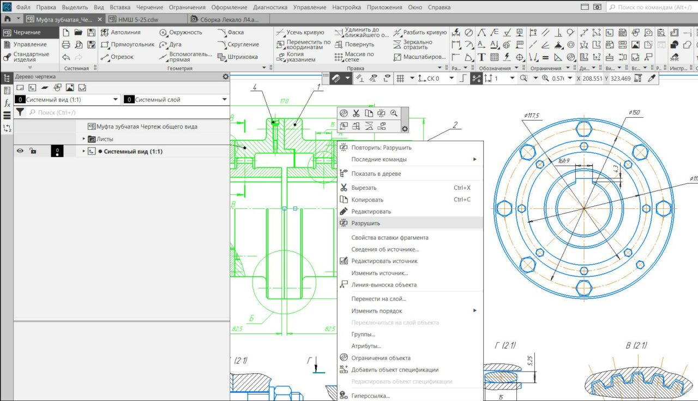Click Свойства вставки фрагмента in the context menu
The image size is (698, 401).
[x=389, y=237]
